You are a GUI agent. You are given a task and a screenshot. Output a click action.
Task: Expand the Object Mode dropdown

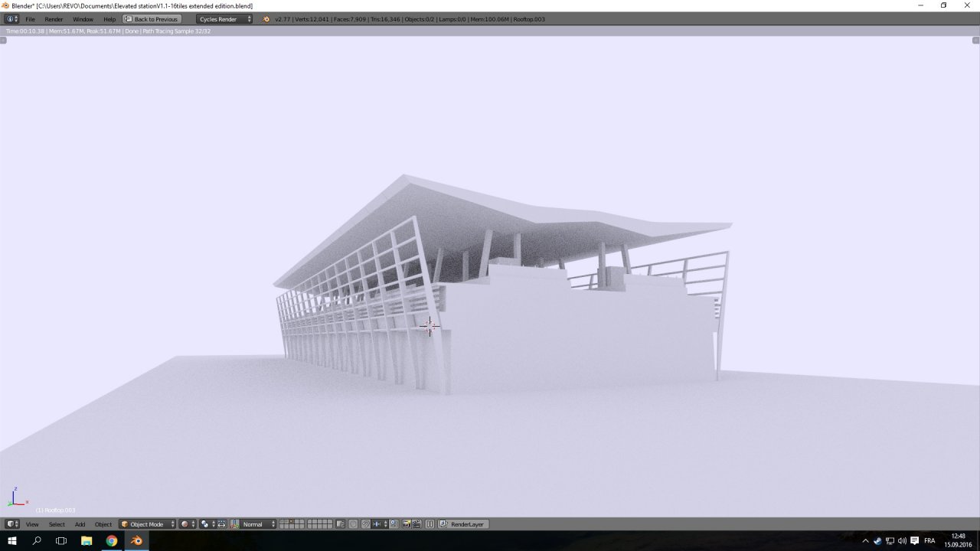point(147,524)
